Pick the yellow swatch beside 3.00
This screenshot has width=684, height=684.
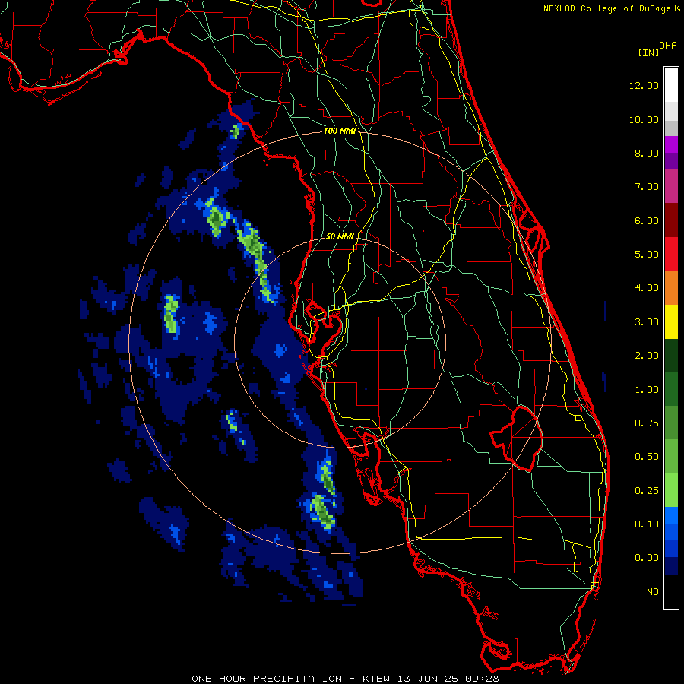tap(671, 321)
